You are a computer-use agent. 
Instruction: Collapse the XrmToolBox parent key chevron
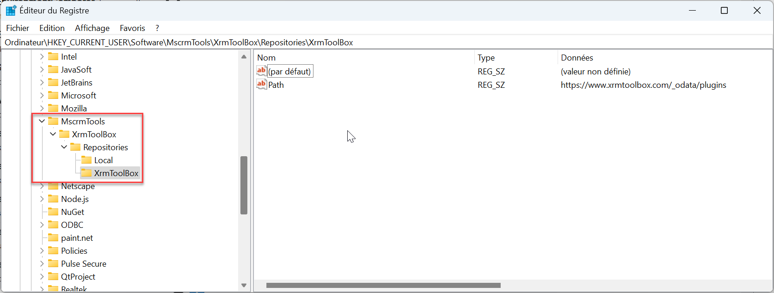coord(53,134)
